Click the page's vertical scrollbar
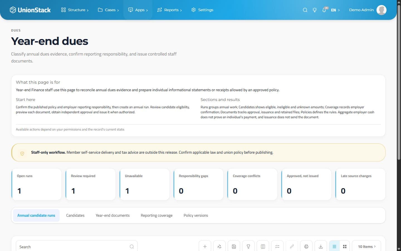 [399, 82]
